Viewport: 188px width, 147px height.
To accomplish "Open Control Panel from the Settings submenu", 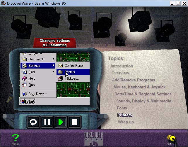I will click(73, 66).
